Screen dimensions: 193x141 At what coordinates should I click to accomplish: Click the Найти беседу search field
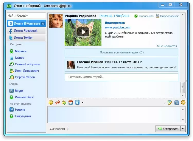click(26, 16)
